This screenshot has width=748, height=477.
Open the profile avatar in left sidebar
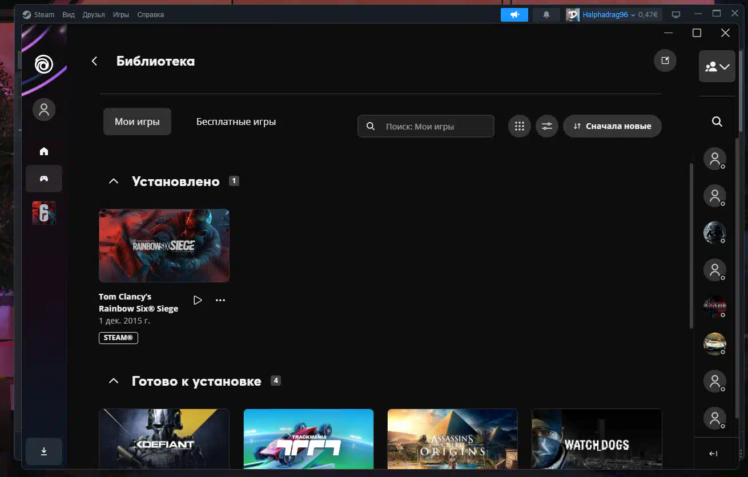coord(44,110)
